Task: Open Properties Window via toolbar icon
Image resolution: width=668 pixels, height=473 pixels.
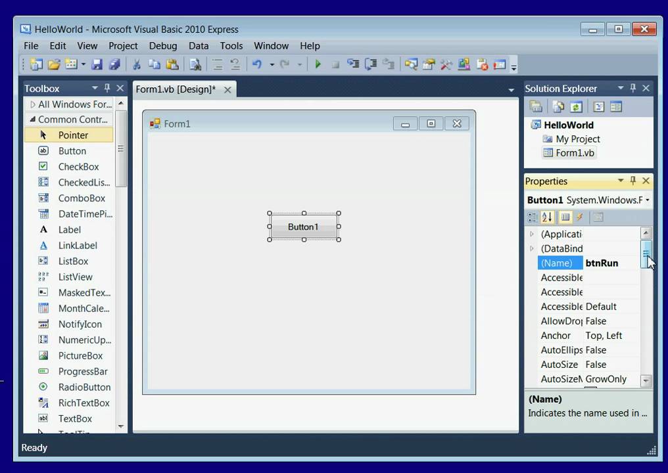Action: click(429, 64)
